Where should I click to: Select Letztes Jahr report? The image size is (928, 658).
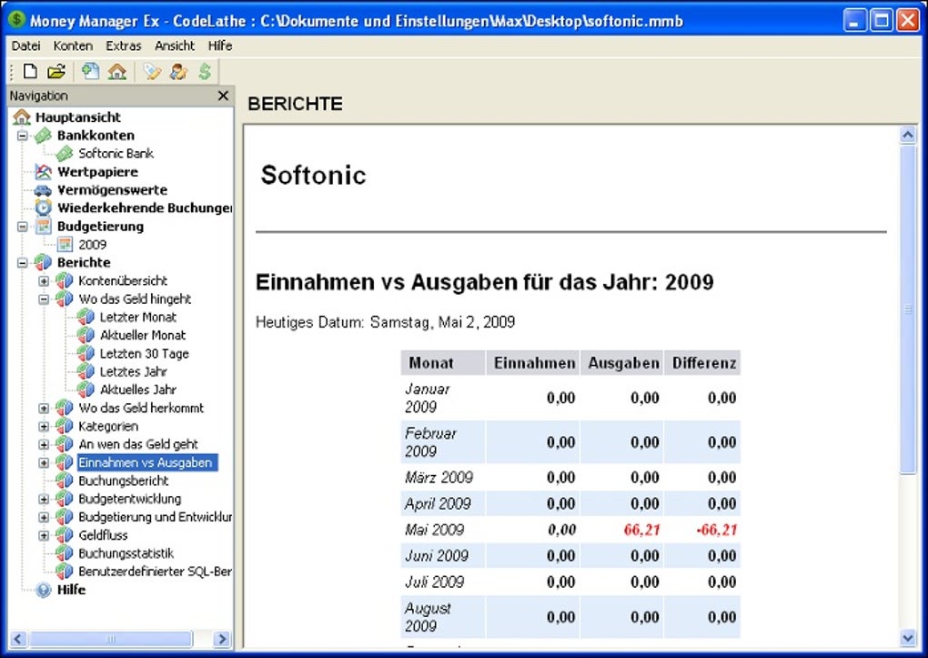coord(133,371)
